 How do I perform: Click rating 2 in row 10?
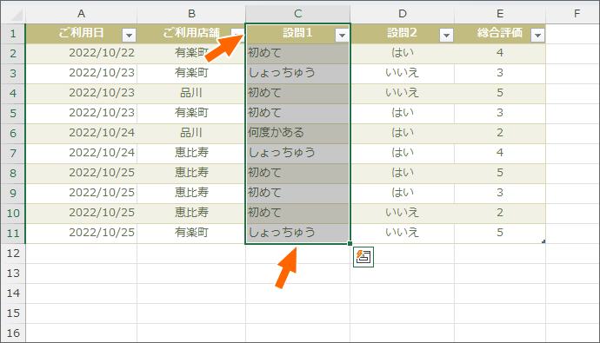click(500, 213)
